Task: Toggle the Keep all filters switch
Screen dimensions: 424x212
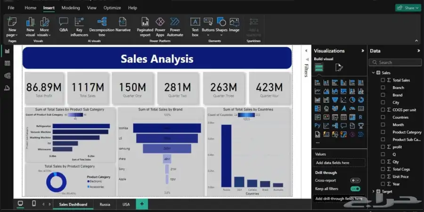Action: point(355,189)
